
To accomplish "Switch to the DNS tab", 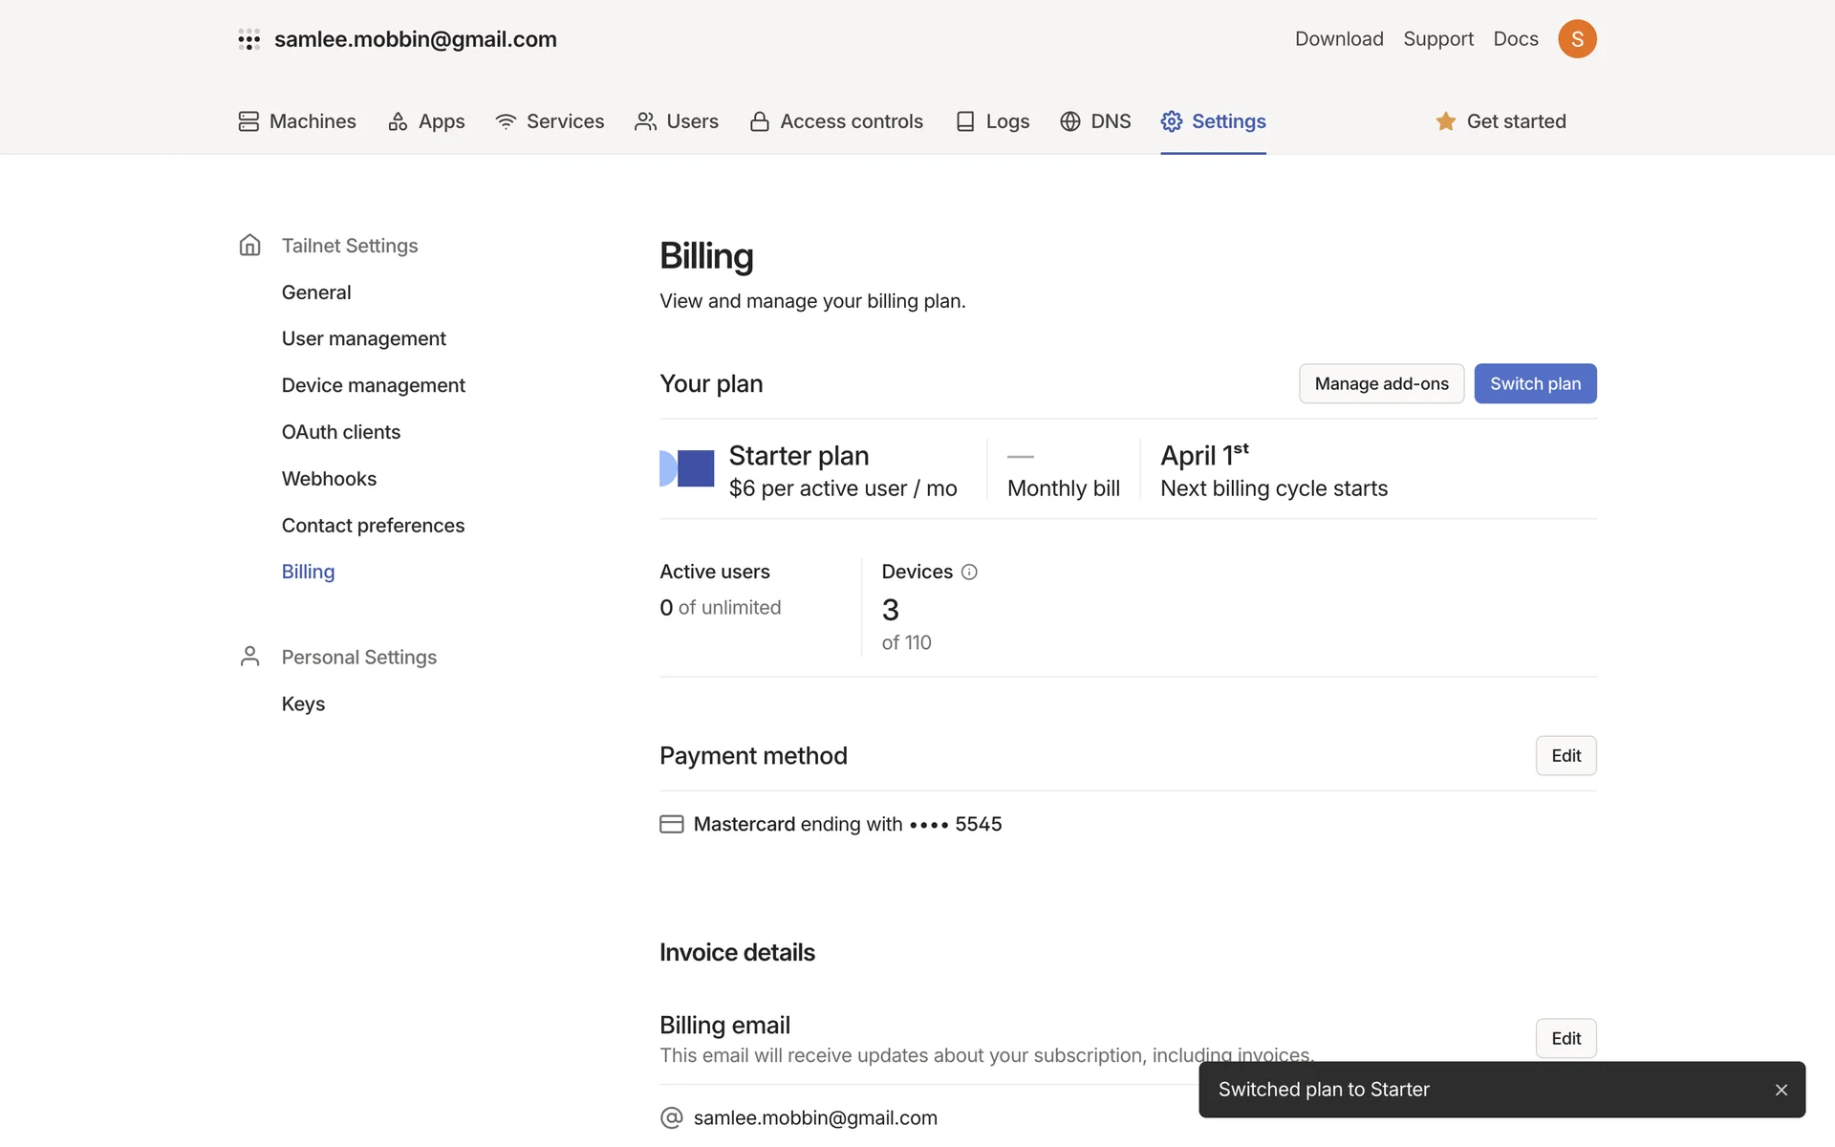I will tap(1095, 121).
